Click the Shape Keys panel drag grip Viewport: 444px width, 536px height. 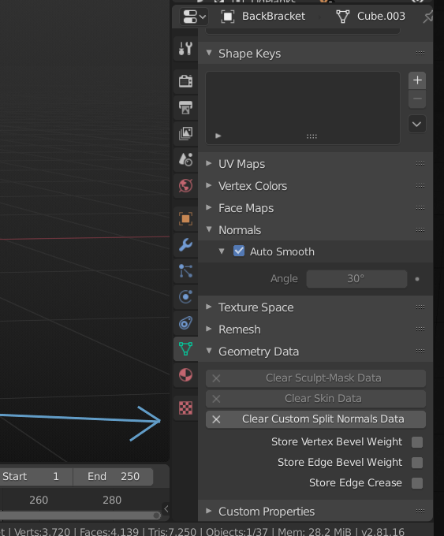[x=420, y=53]
